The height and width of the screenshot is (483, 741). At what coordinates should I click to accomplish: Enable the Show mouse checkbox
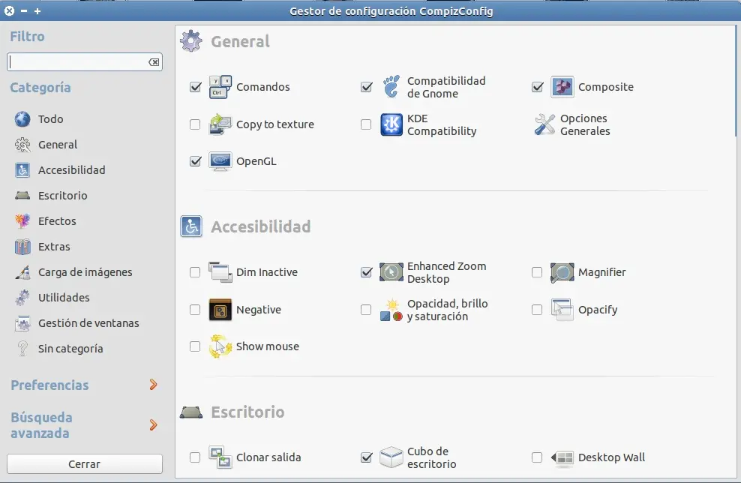click(195, 346)
